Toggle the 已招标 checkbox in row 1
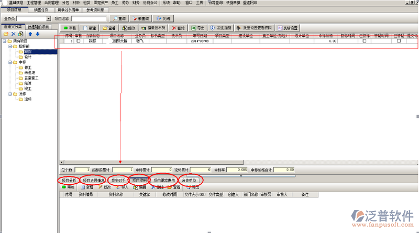Viewport: 419px width, 233px height. point(364,41)
